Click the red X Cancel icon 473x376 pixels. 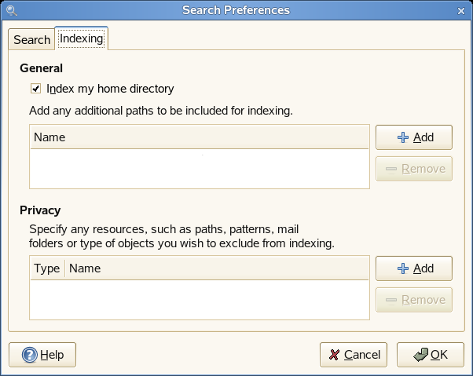click(x=335, y=355)
